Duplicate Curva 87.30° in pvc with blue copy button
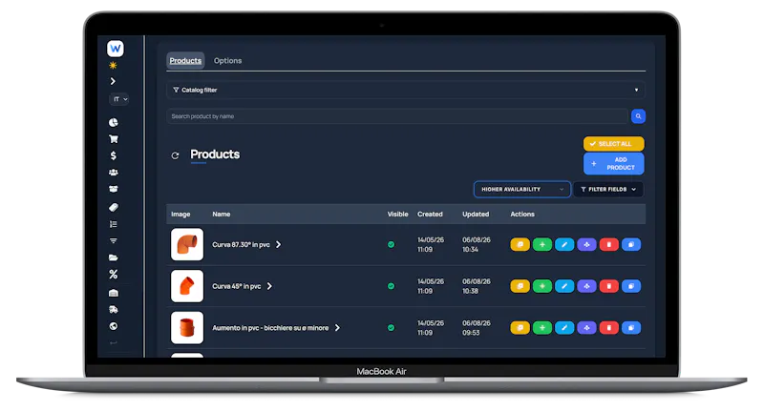764x411 pixels. 631,245
